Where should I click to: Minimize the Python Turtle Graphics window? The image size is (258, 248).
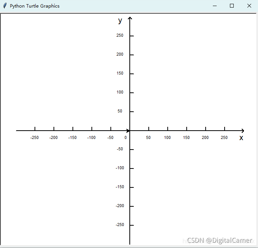coord(215,6)
